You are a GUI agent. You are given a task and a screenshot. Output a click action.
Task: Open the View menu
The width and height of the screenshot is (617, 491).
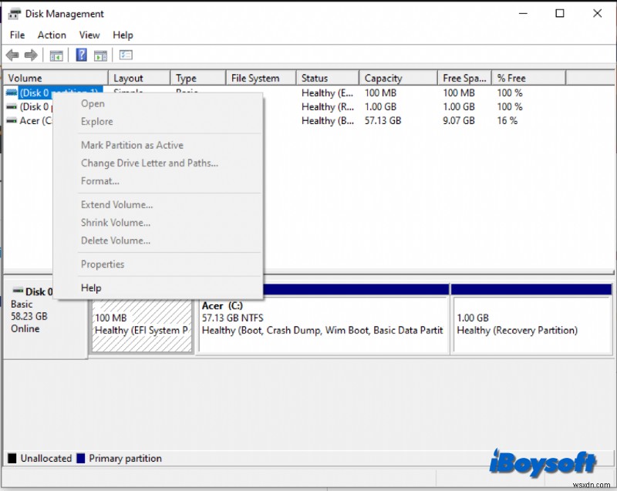point(89,35)
